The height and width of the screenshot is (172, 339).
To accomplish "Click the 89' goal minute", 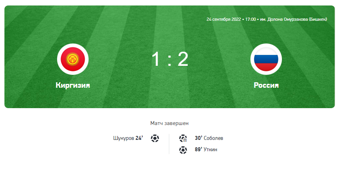I will [198, 149].
